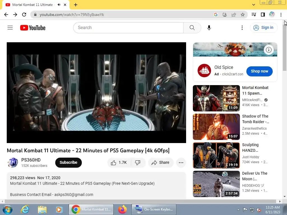Click the Action Center flag tray icon
The width and height of the screenshot is (287, 215).
(245, 210)
